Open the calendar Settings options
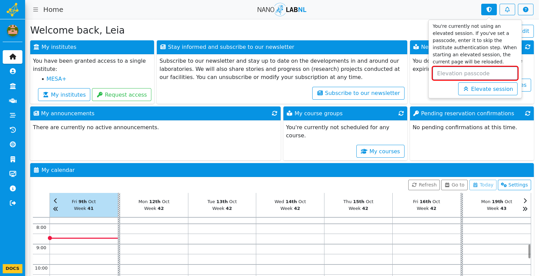The height and width of the screenshot is (276, 543). 514,185
